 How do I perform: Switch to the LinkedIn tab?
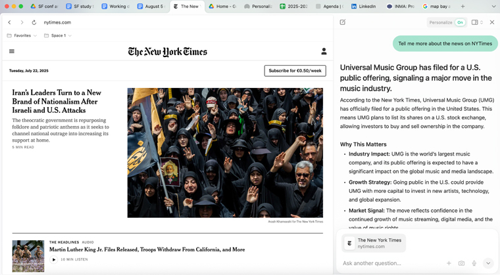(x=365, y=7)
